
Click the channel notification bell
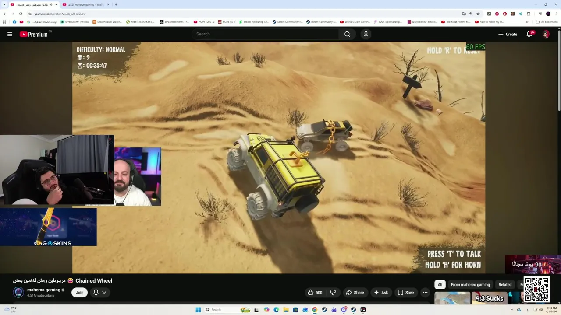point(96,293)
